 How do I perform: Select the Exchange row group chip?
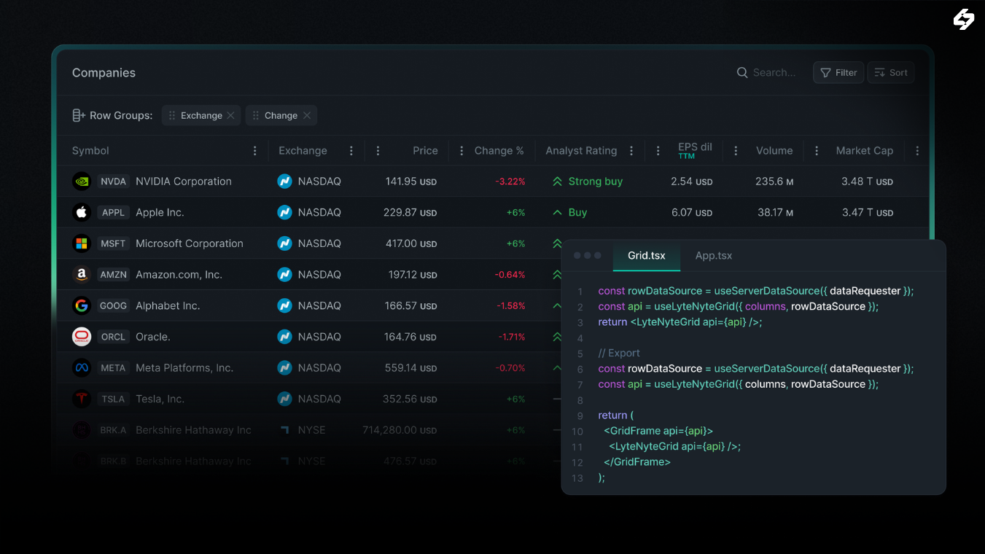coord(201,115)
